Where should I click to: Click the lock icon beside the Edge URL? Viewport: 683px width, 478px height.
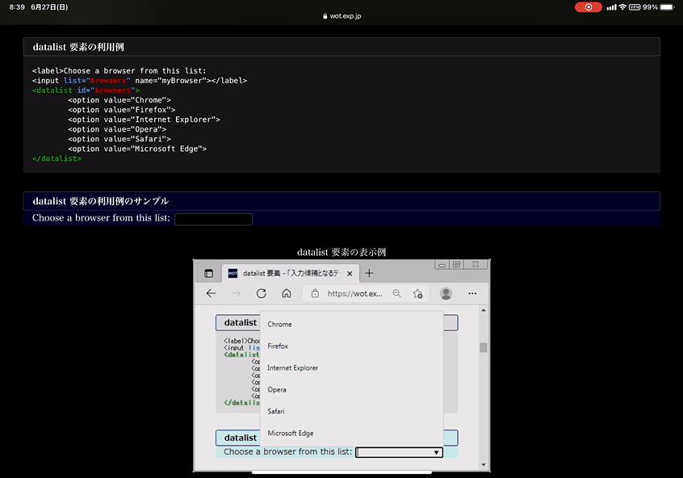tap(315, 294)
